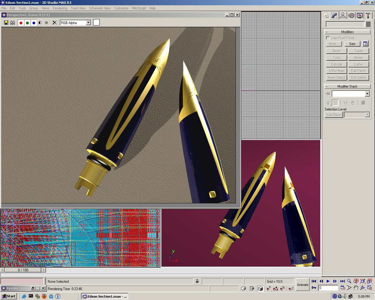
Task: Click the Pan hand viewport tool
Action: click(x=356, y=288)
